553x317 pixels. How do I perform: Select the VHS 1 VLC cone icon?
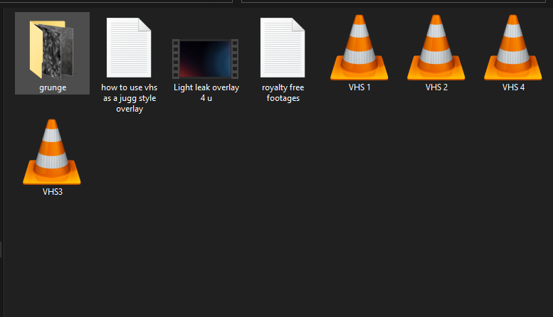click(x=359, y=48)
